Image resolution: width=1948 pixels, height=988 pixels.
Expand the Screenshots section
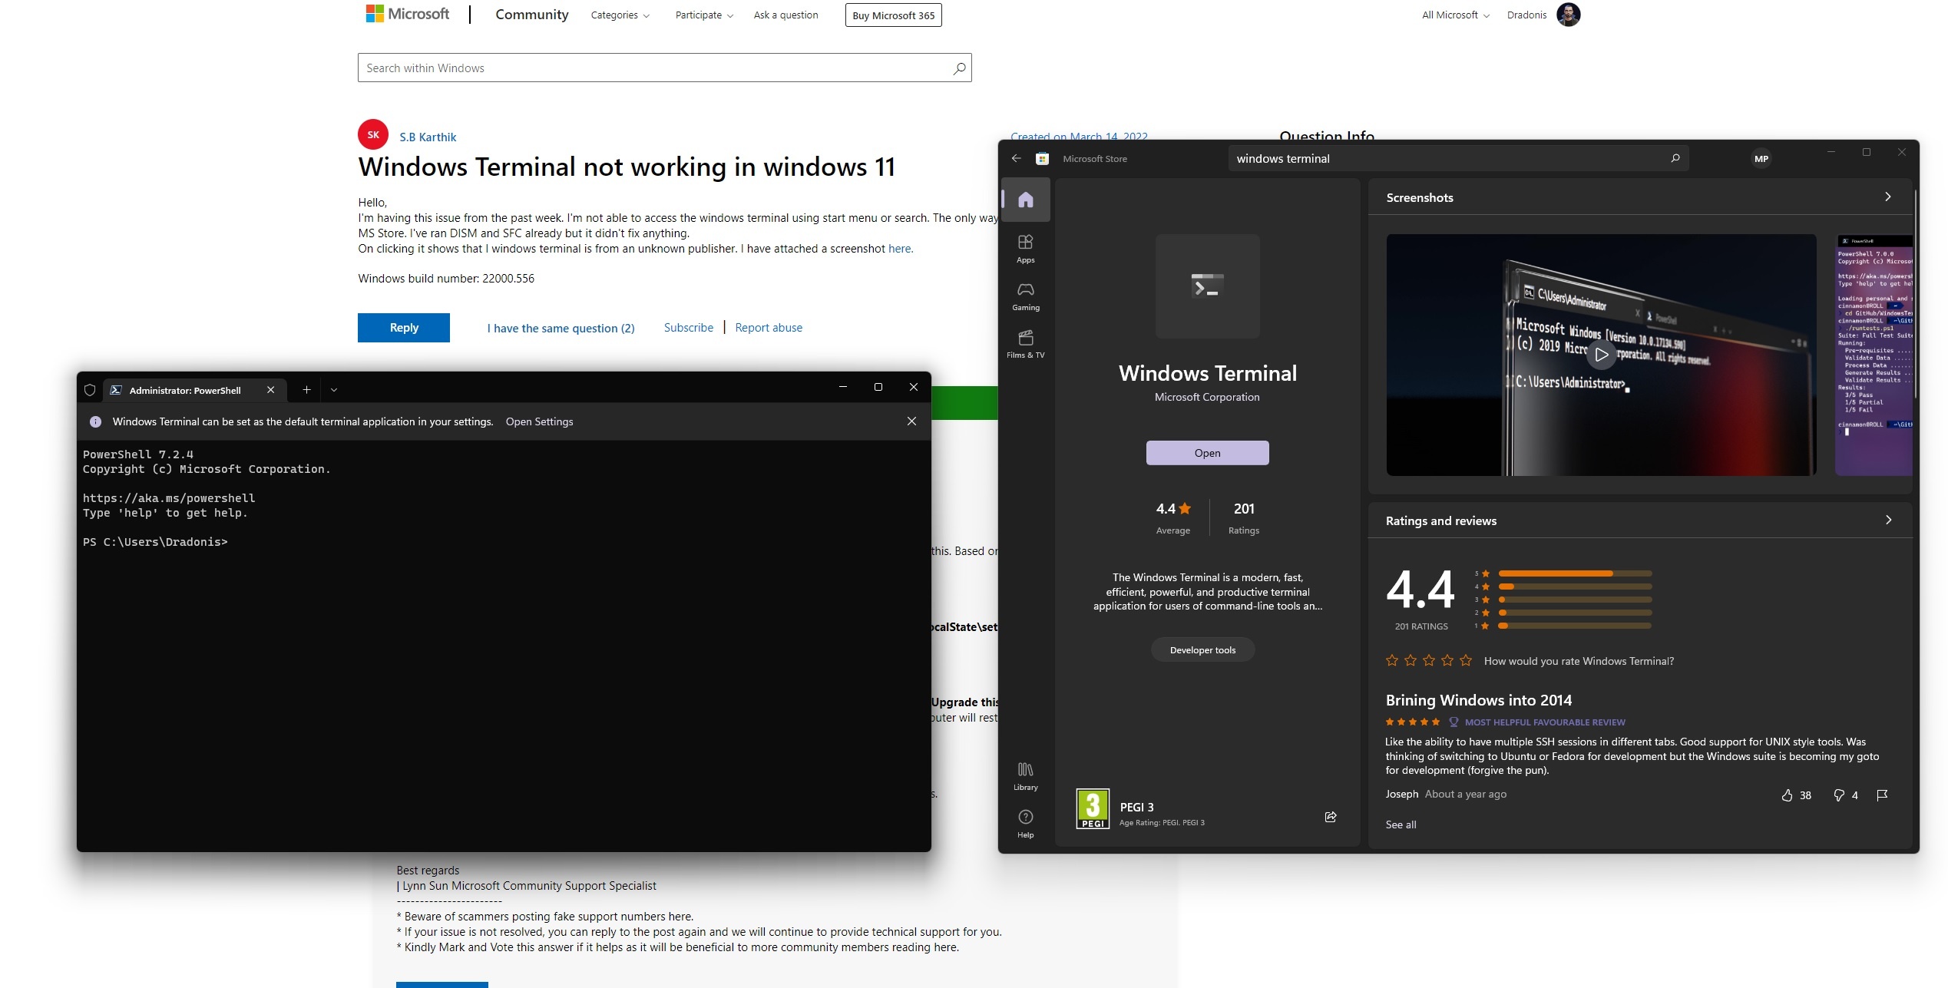tap(1888, 197)
